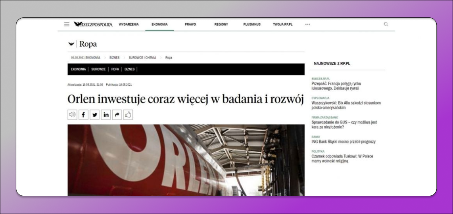Viewport: 453px width, 214px height.
Task: Expand the three-dots more sections menu
Action: [x=307, y=25]
